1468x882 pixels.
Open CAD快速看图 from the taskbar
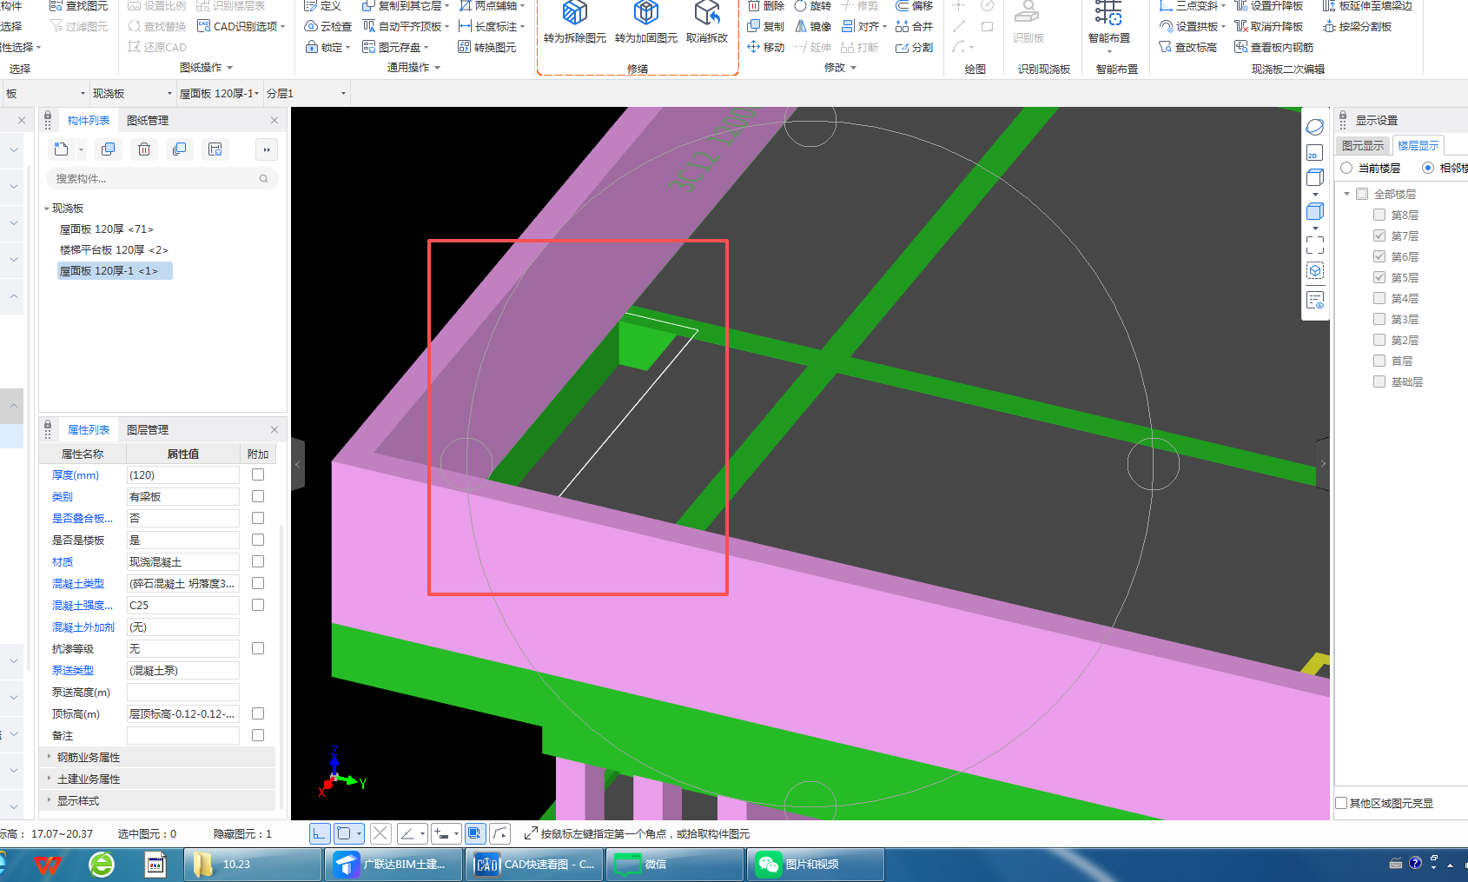[534, 865]
